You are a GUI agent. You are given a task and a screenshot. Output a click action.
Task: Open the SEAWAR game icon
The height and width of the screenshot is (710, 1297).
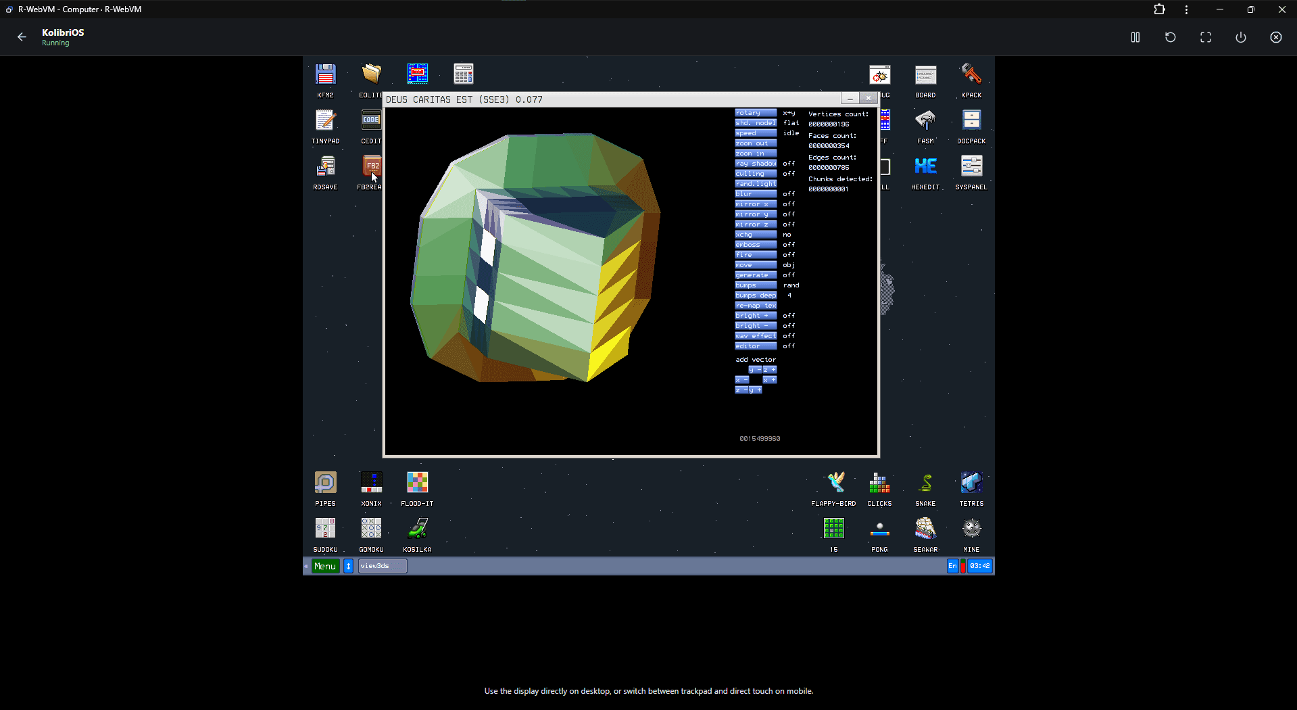[x=925, y=529]
